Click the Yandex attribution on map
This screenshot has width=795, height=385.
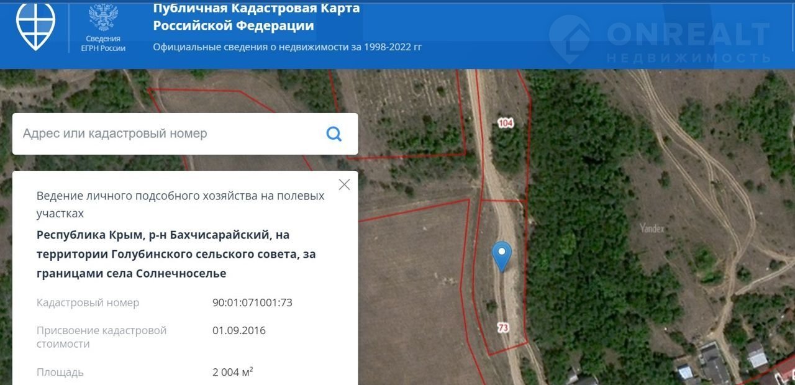(652, 229)
